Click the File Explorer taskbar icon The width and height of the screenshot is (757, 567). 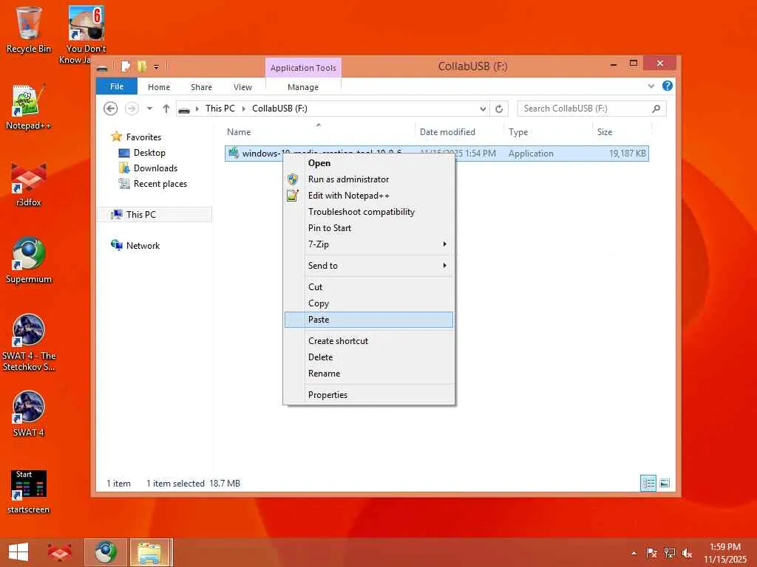(x=151, y=552)
